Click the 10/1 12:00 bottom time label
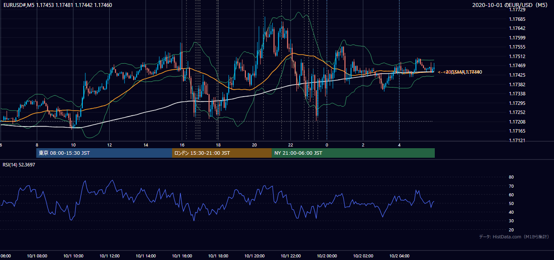554x260 pixels. pos(109,256)
